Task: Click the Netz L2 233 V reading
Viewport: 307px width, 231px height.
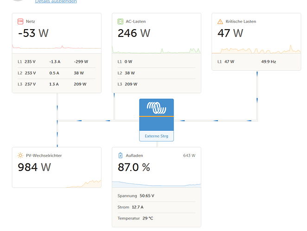Action: pyautogui.click(x=30, y=73)
